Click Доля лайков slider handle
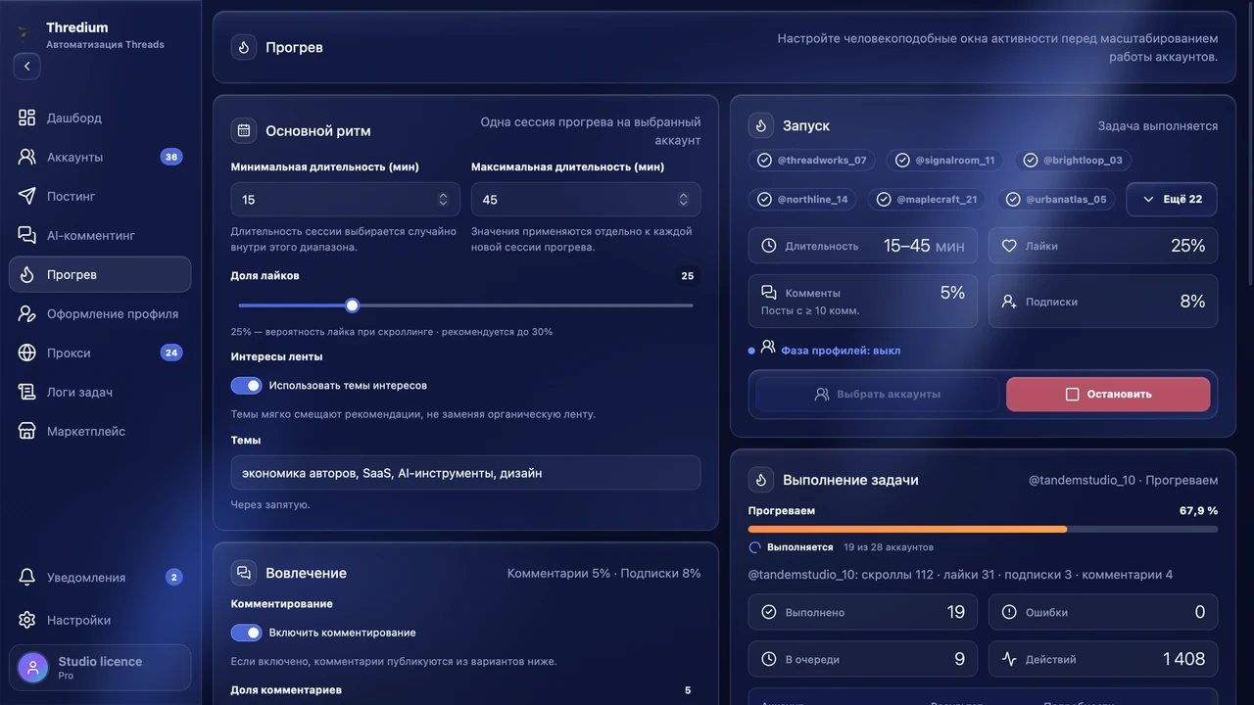 point(353,305)
